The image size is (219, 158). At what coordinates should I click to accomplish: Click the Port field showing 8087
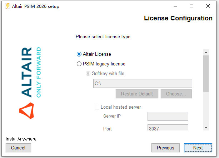click(x=168, y=128)
